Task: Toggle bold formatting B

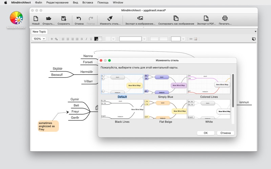Action: [x=82, y=39]
